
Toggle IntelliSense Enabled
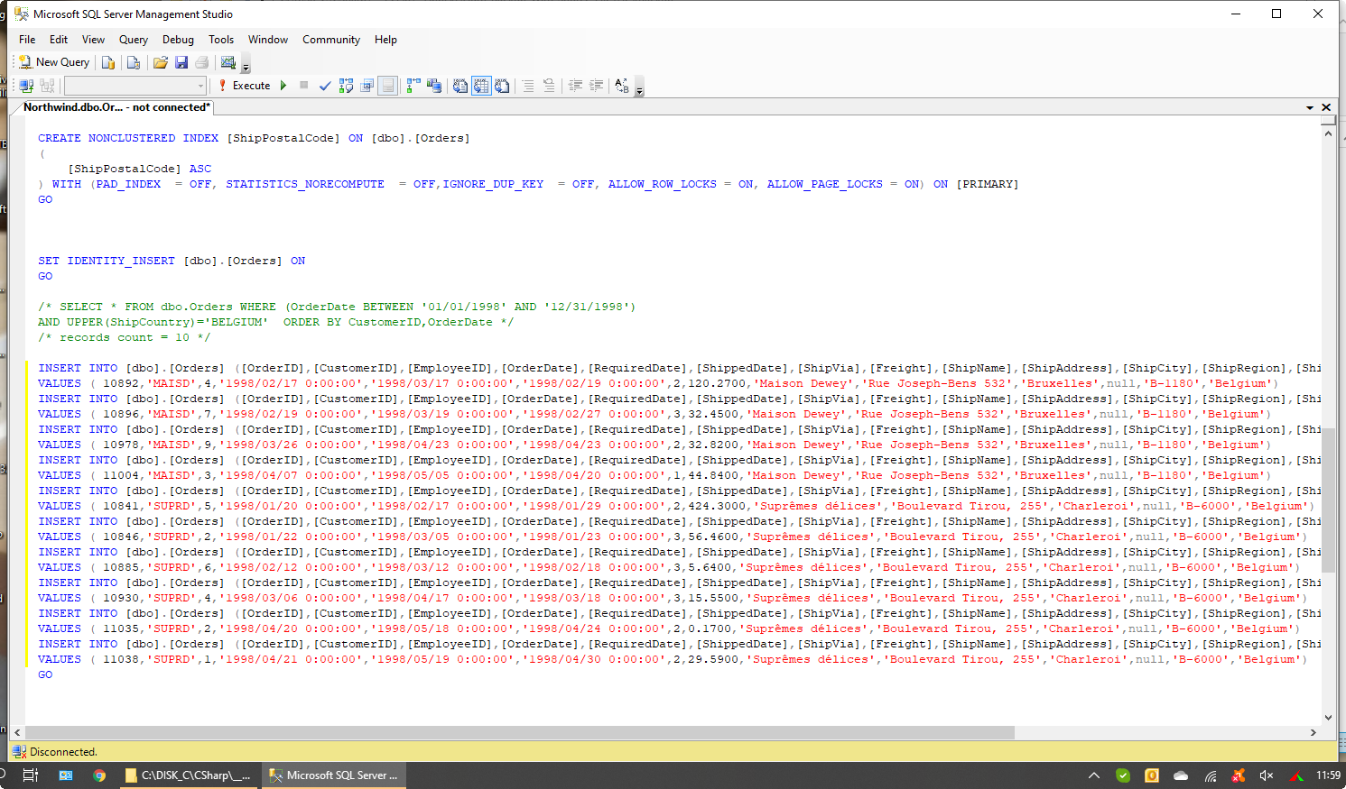[x=387, y=86]
